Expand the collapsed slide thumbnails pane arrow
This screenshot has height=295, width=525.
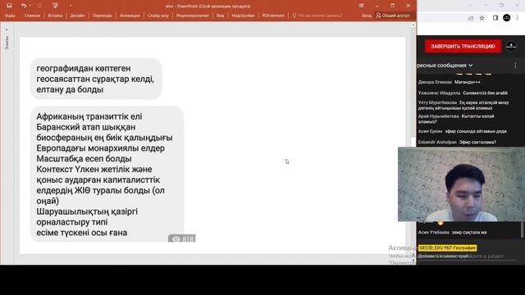tap(7, 29)
